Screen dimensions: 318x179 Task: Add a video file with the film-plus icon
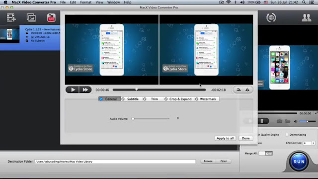pyautogui.click(x=11, y=18)
